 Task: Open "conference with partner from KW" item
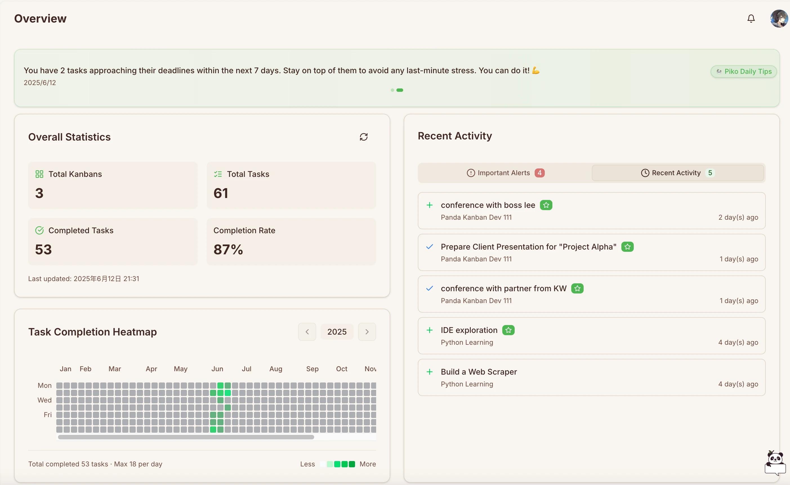click(592, 294)
